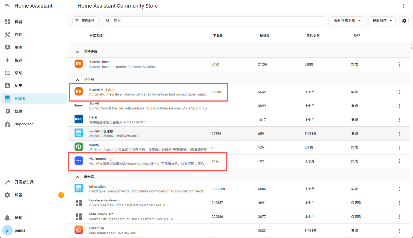This screenshot has height=238, width=413.
Task: Open the 能源 energy lightning icon
Action: 7,60
